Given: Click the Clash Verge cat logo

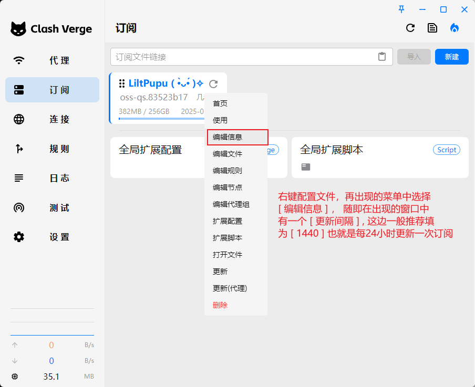Looking at the screenshot, I should (x=18, y=29).
